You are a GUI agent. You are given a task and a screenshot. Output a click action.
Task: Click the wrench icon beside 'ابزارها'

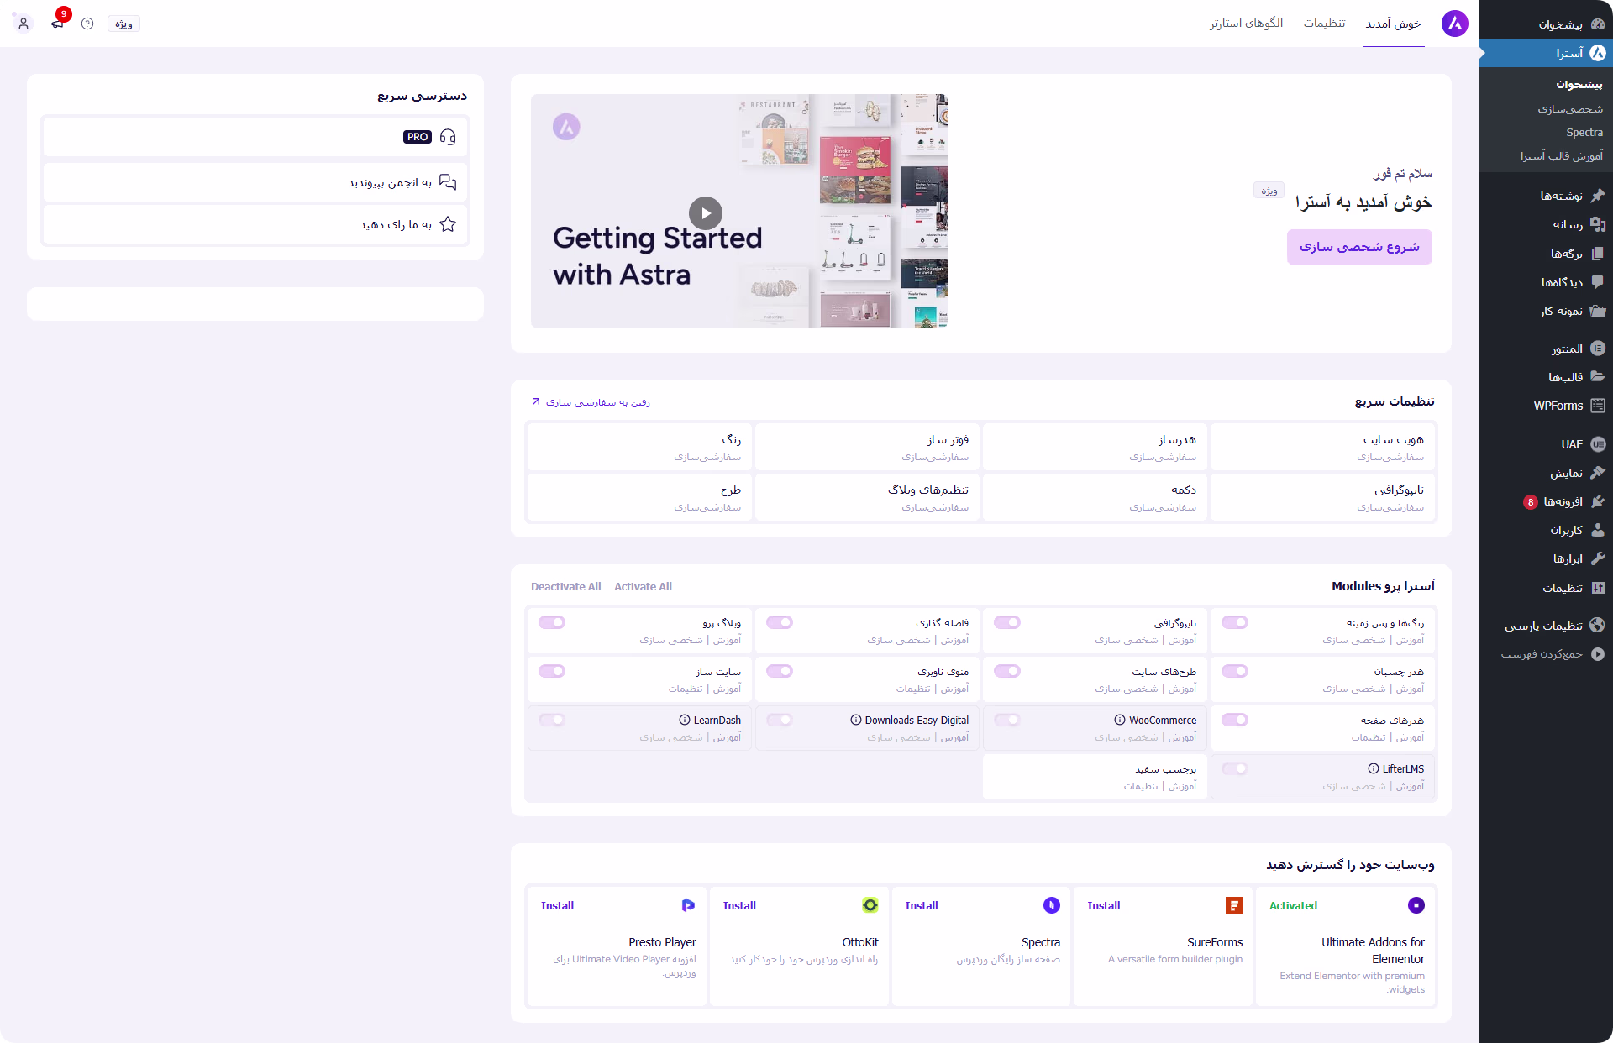(x=1598, y=558)
